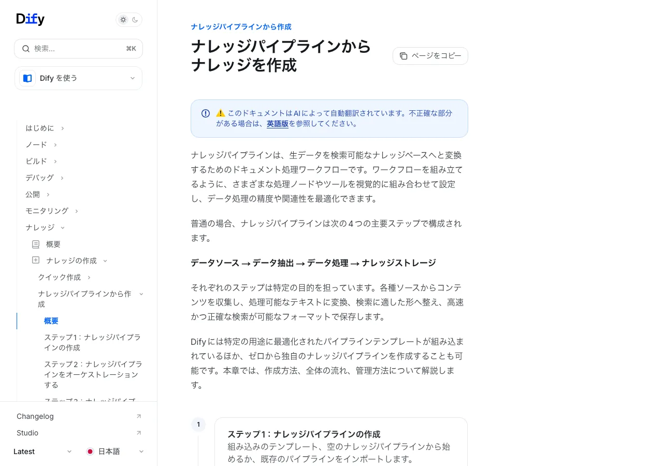Open the ビルド sidebar item
The height and width of the screenshot is (466, 663).
tap(36, 161)
